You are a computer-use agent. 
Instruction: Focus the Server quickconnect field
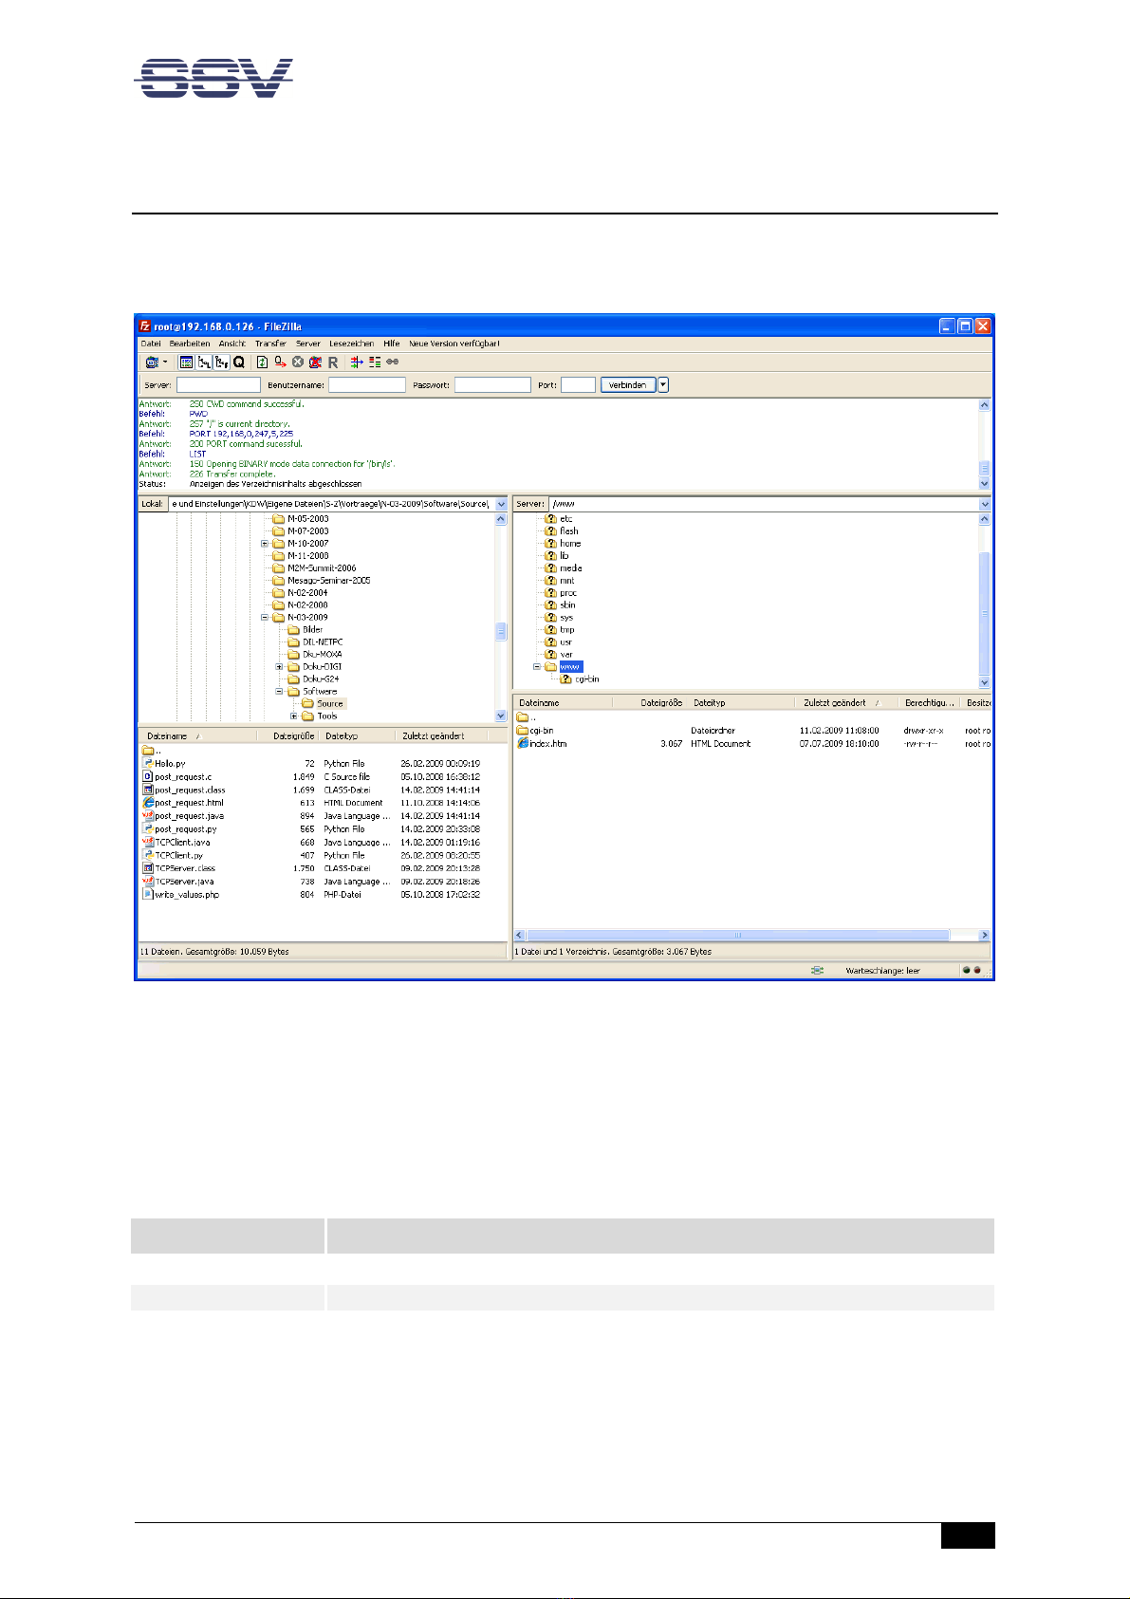click(218, 384)
